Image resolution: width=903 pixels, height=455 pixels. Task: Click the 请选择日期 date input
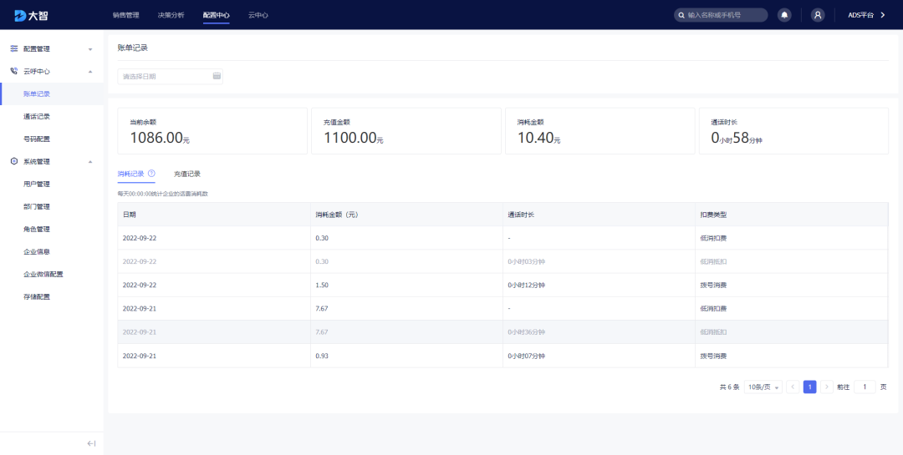(x=165, y=76)
